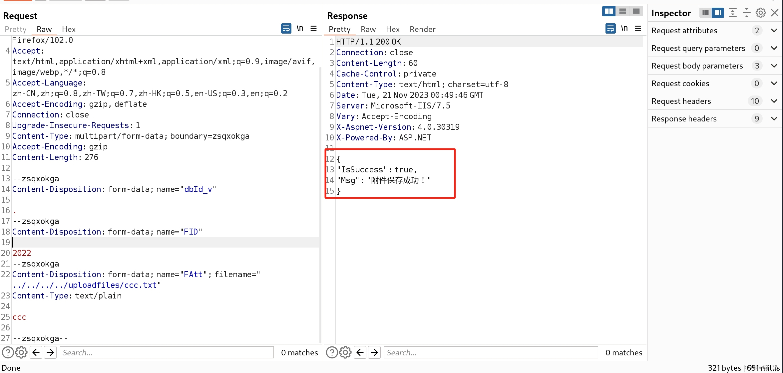The image size is (783, 373).
Task: Open Response search help icon
Action: (x=332, y=352)
